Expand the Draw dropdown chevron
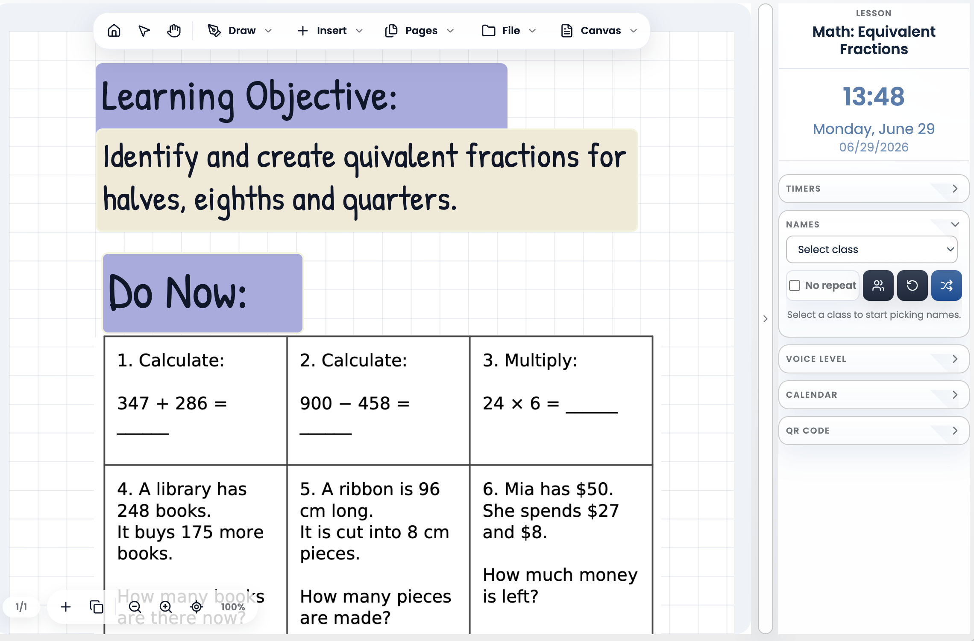974x641 pixels. click(x=268, y=31)
